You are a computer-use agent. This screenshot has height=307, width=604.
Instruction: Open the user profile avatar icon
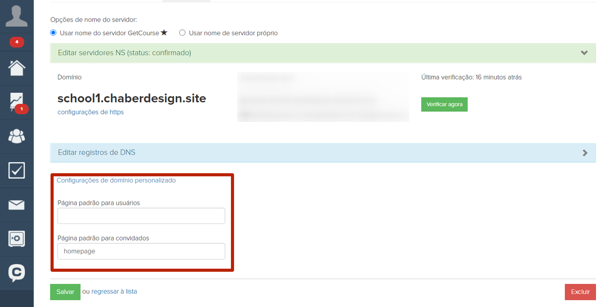click(x=17, y=16)
